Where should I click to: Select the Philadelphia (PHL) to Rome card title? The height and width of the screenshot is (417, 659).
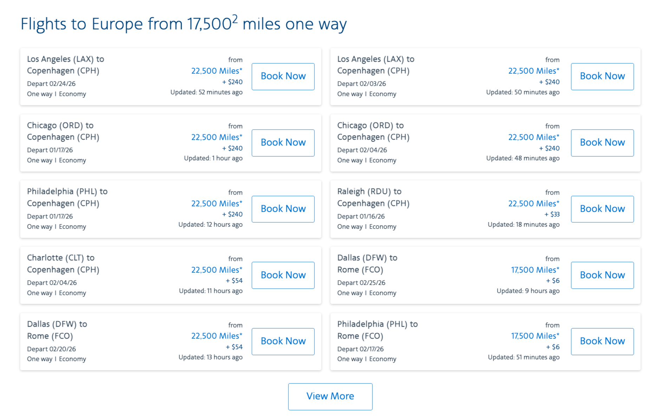point(377,330)
